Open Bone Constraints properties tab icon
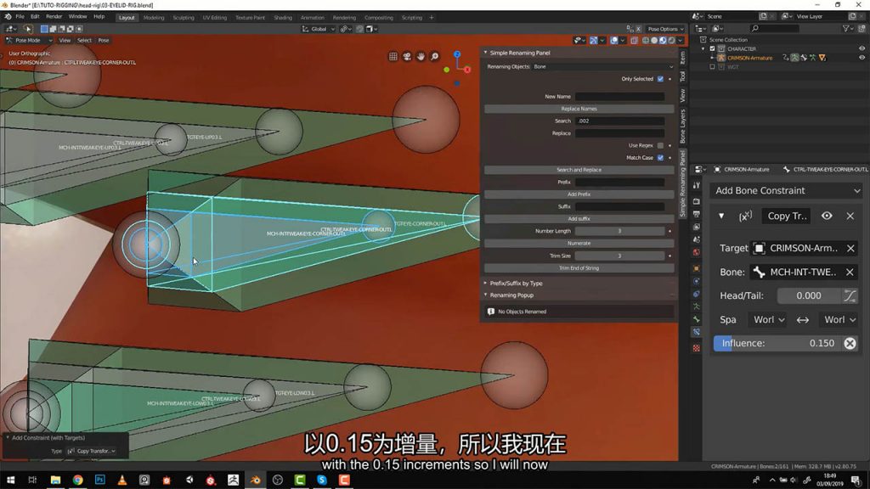This screenshot has width=870, height=489. coord(697,332)
